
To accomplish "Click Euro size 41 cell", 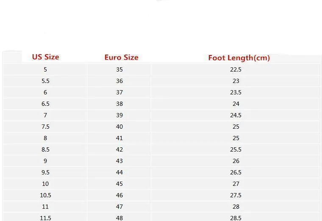I will point(119,138).
